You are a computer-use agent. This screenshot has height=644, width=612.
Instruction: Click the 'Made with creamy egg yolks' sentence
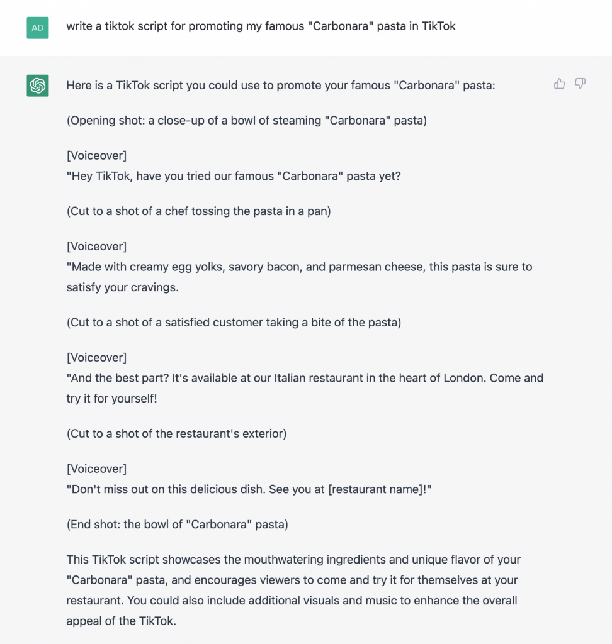299,277
